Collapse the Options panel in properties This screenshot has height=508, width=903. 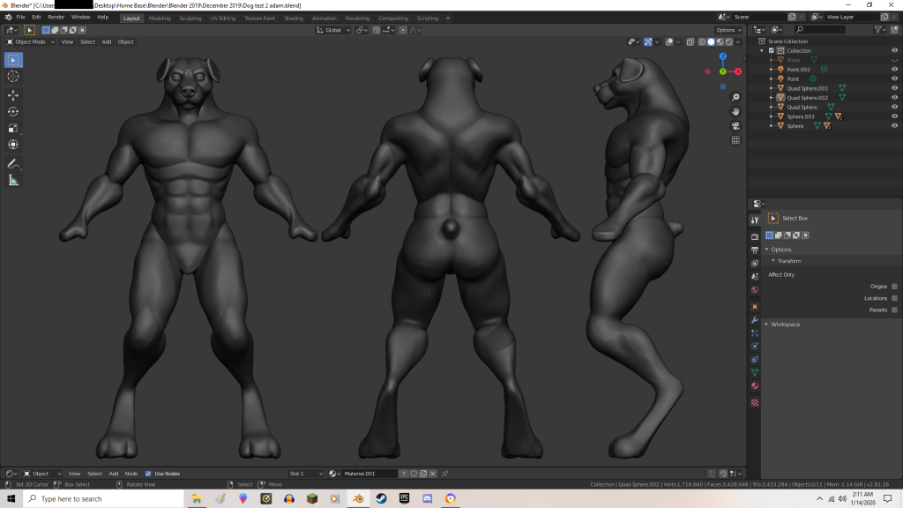781,250
